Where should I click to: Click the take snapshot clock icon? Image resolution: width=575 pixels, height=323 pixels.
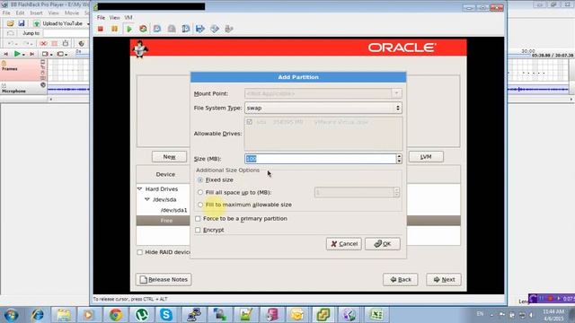click(x=157, y=29)
